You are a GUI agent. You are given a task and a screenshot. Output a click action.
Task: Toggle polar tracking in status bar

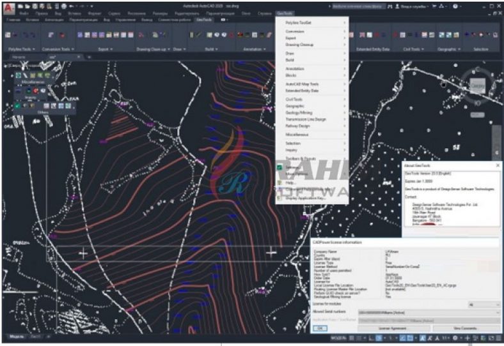tap(379, 338)
